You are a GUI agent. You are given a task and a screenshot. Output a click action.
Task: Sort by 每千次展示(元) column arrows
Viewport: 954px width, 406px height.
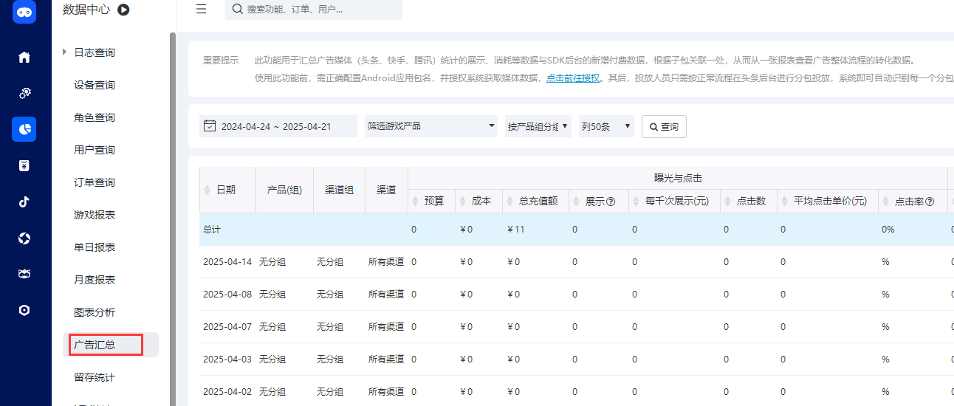click(x=636, y=201)
